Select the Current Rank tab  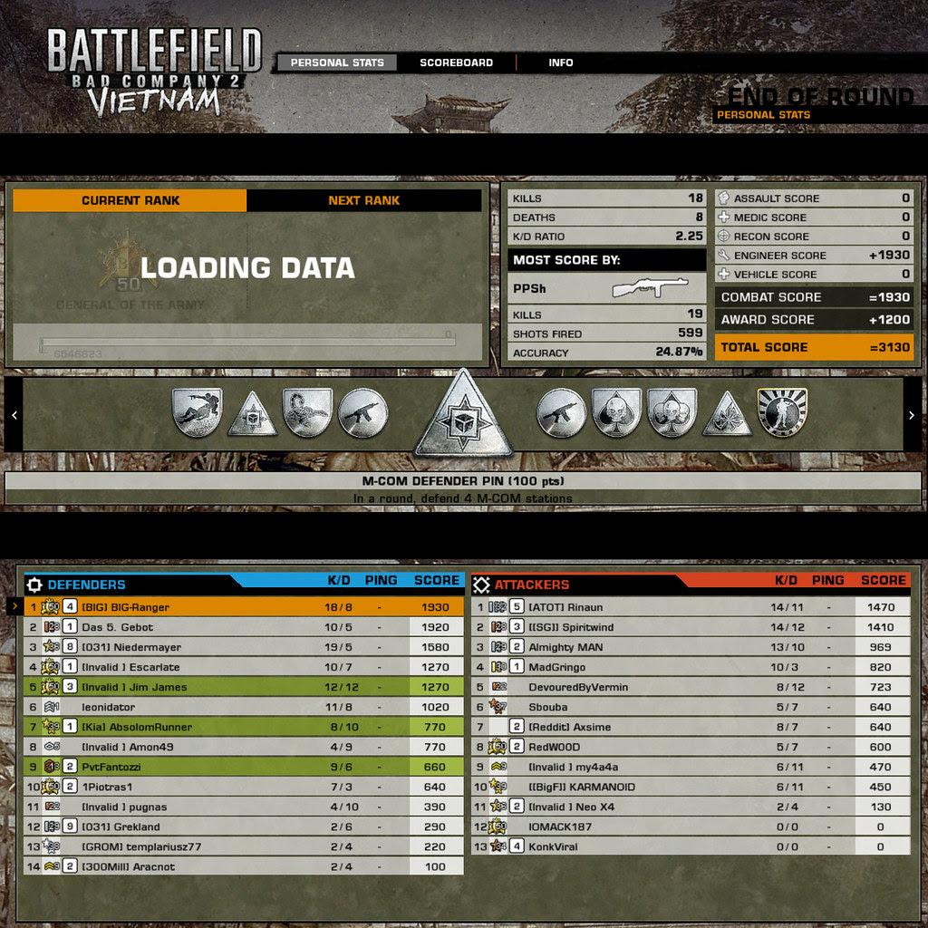point(130,200)
